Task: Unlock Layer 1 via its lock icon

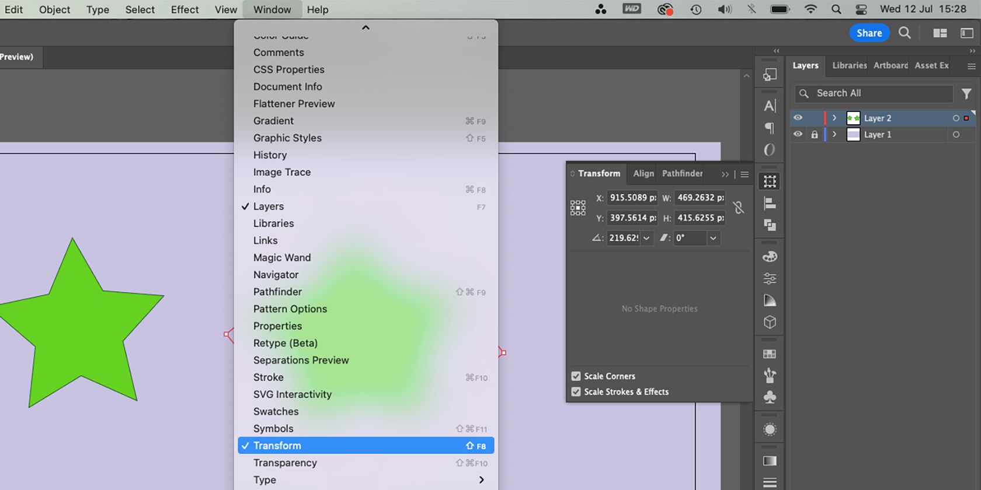Action: [x=815, y=135]
